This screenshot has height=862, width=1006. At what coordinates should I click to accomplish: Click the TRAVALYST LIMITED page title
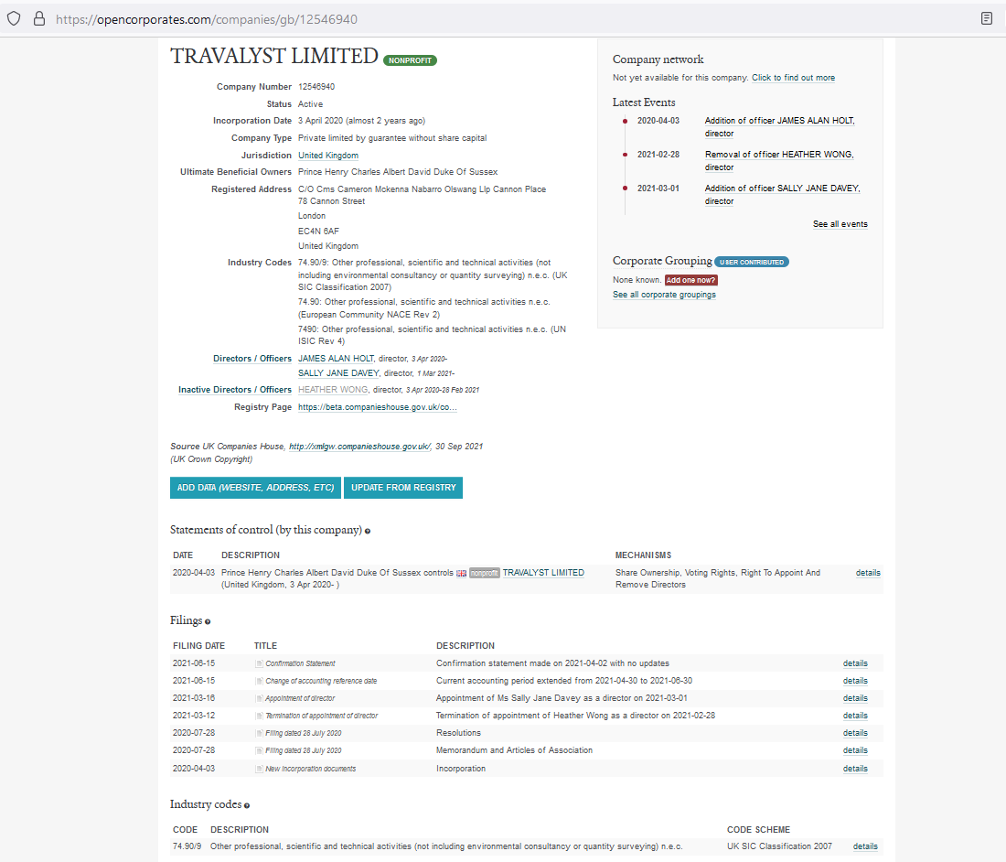tap(274, 56)
